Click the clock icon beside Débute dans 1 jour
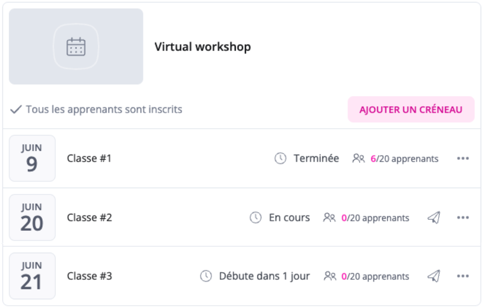486x307 pixels. [206, 276]
